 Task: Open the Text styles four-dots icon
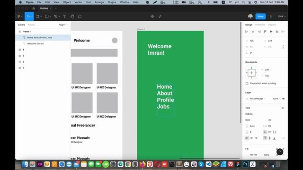(283, 108)
